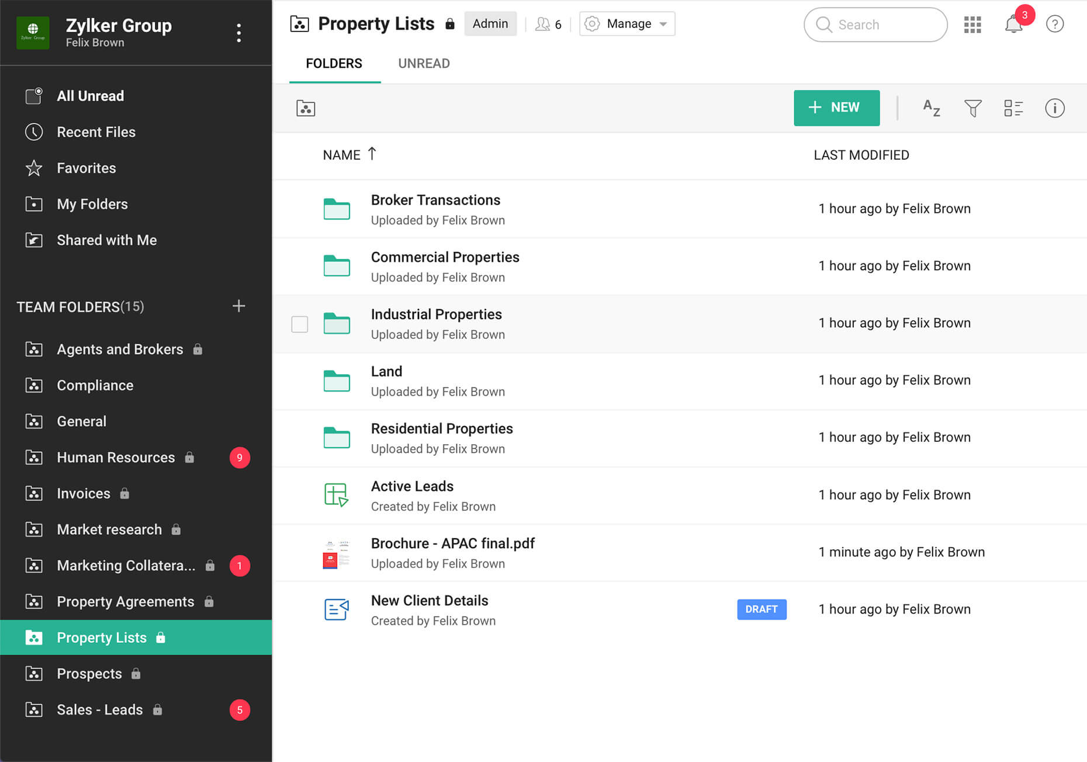1087x762 pixels.
Task: Open the apps grid launcher
Action: [972, 25]
